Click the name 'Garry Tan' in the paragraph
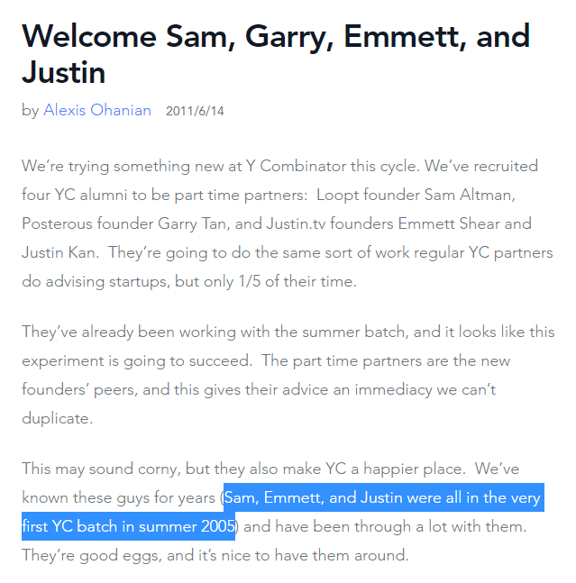 (194, 224)
